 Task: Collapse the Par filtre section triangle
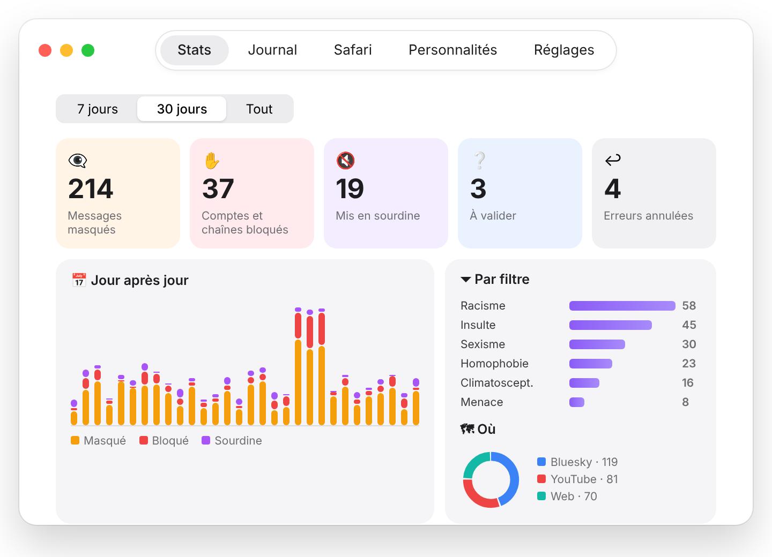tap(466, 280)
